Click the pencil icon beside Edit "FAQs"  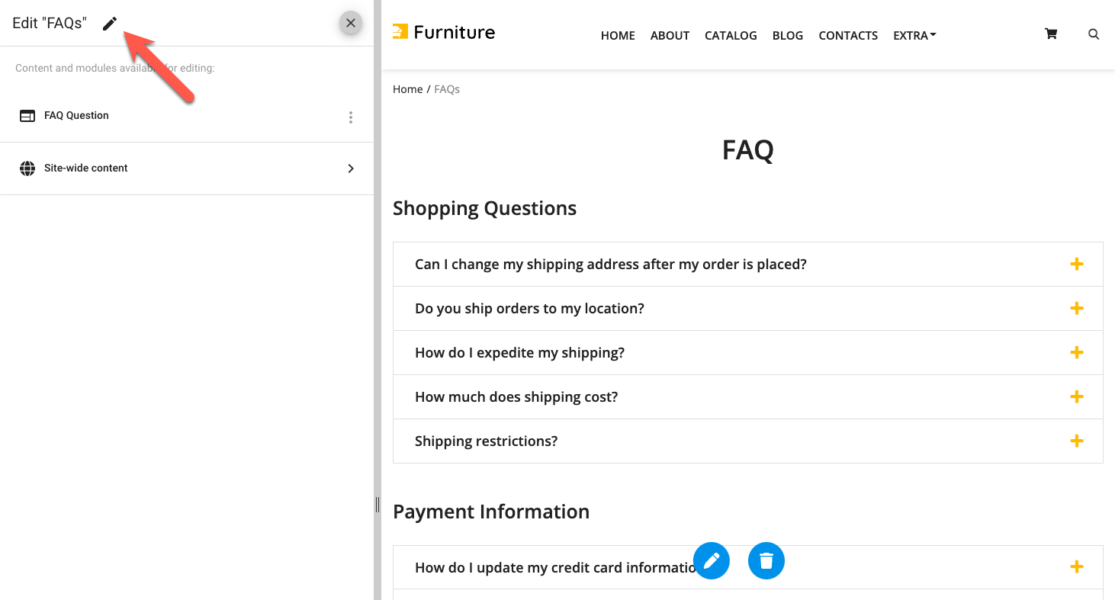tap(110, 24)
